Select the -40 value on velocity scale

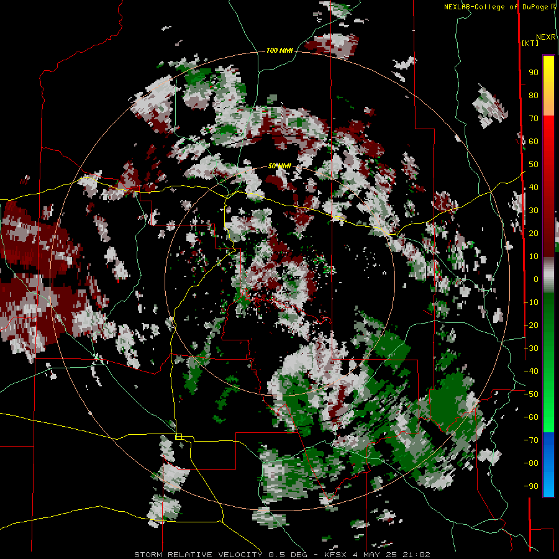tap(531, 371)
